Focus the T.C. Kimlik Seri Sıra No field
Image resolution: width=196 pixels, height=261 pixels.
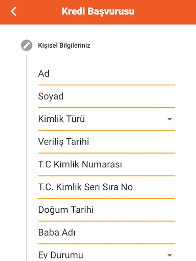click(x=106, y=187)
